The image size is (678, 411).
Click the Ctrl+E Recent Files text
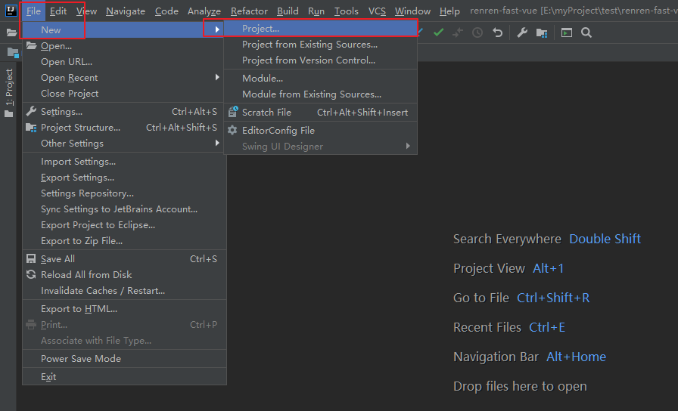[547, 327]
